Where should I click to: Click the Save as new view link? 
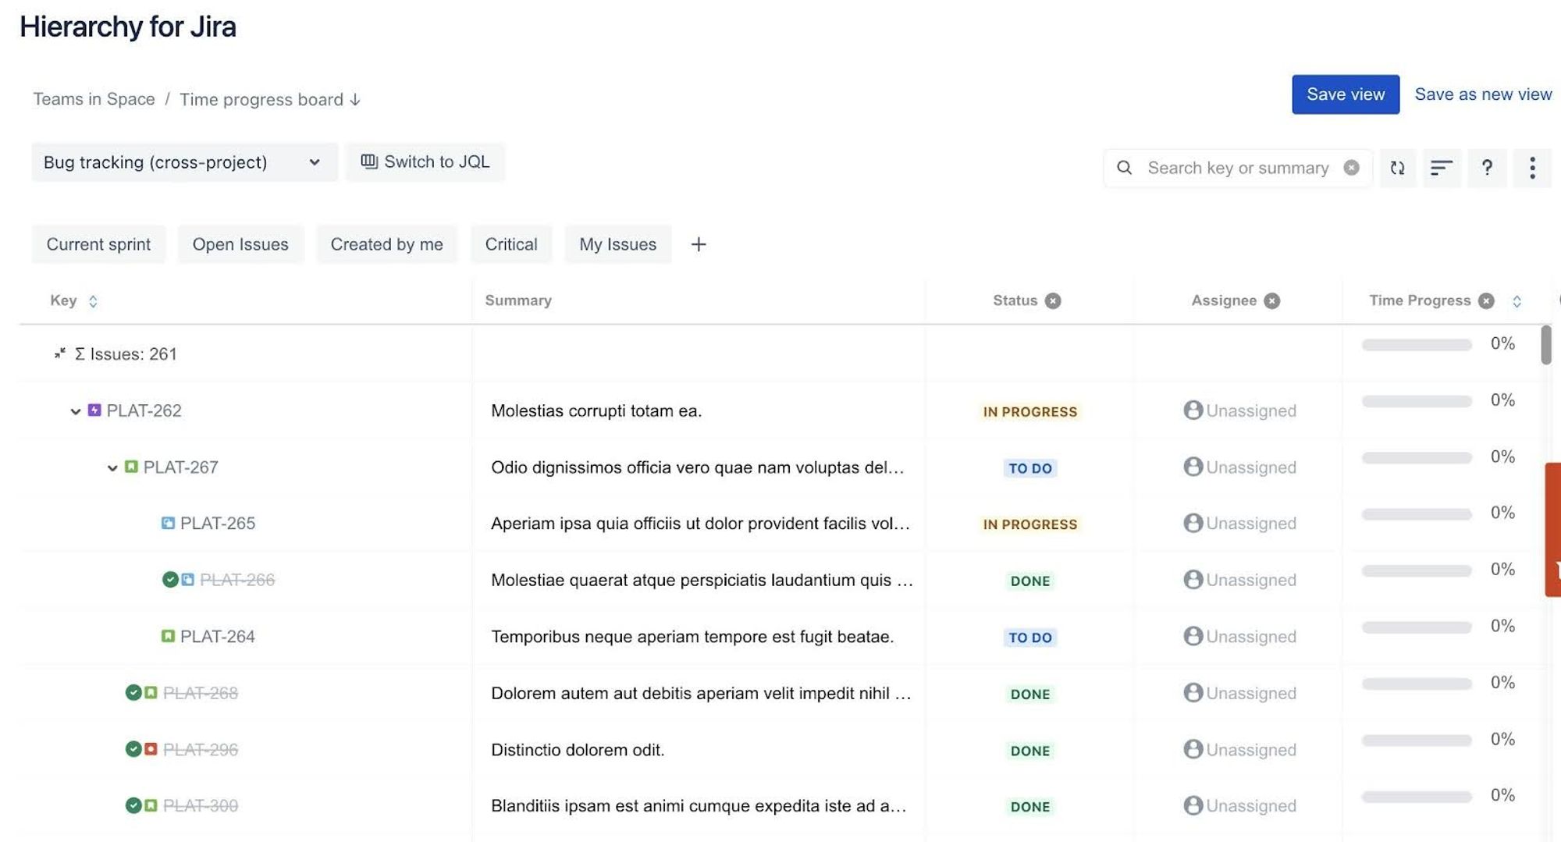tap(1483, 94)
